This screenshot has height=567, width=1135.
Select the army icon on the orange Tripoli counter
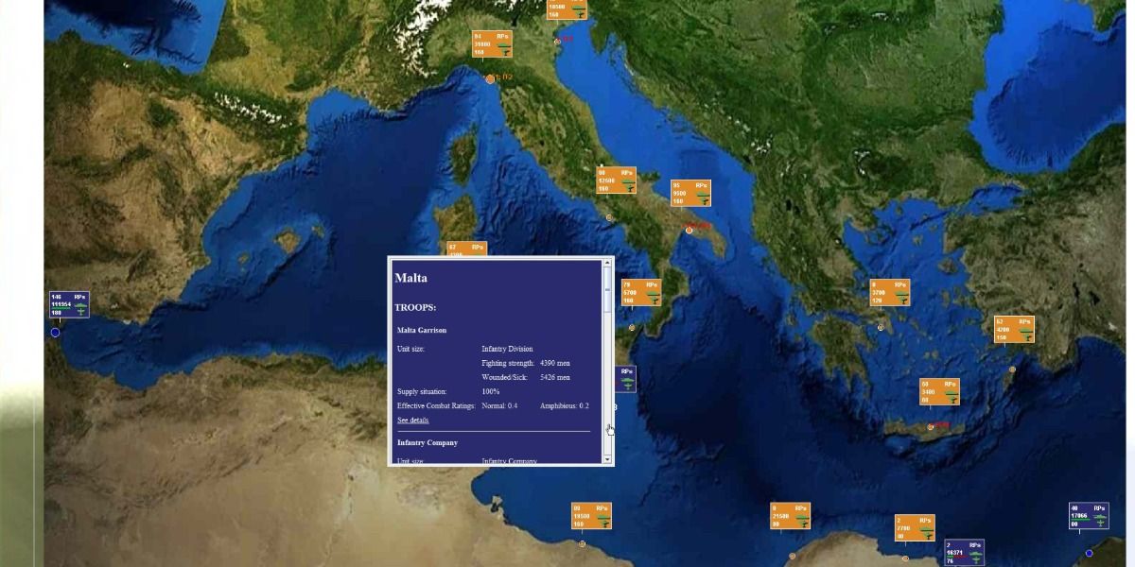click(x=602, y=517)
